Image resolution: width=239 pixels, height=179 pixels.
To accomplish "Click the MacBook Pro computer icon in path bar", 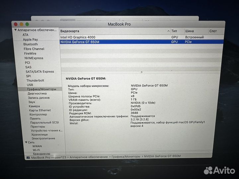I will tap(28, 157).
